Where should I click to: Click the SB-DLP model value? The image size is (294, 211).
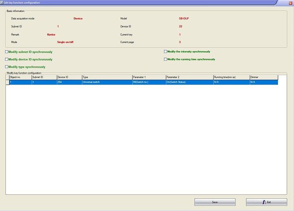[x=184, y=19]
